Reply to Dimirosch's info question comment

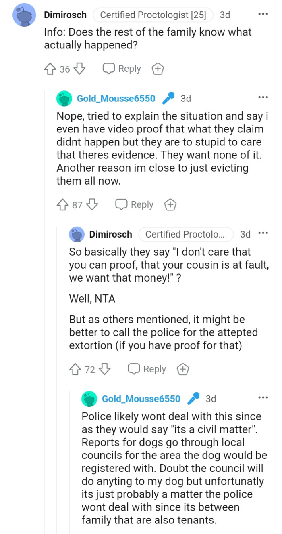click(124, 69)
